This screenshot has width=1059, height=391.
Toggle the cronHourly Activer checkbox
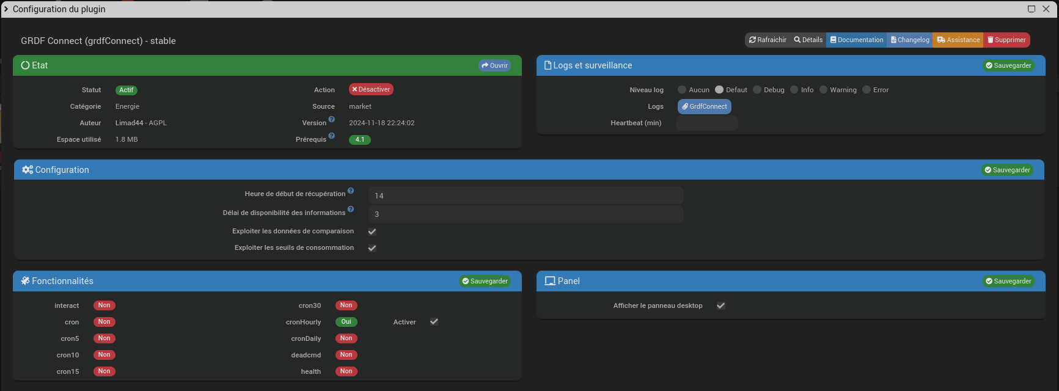(434, 322)
